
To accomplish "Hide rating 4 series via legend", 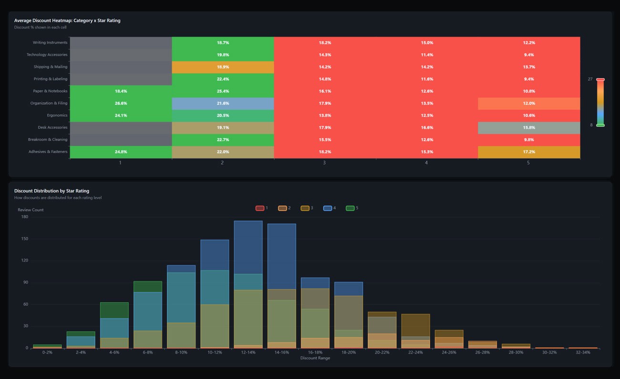I will [x=329, y=208].
